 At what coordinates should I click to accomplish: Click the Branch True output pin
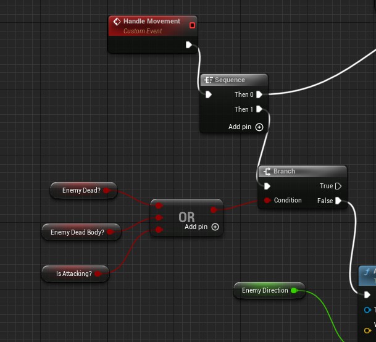coord(338,186)
